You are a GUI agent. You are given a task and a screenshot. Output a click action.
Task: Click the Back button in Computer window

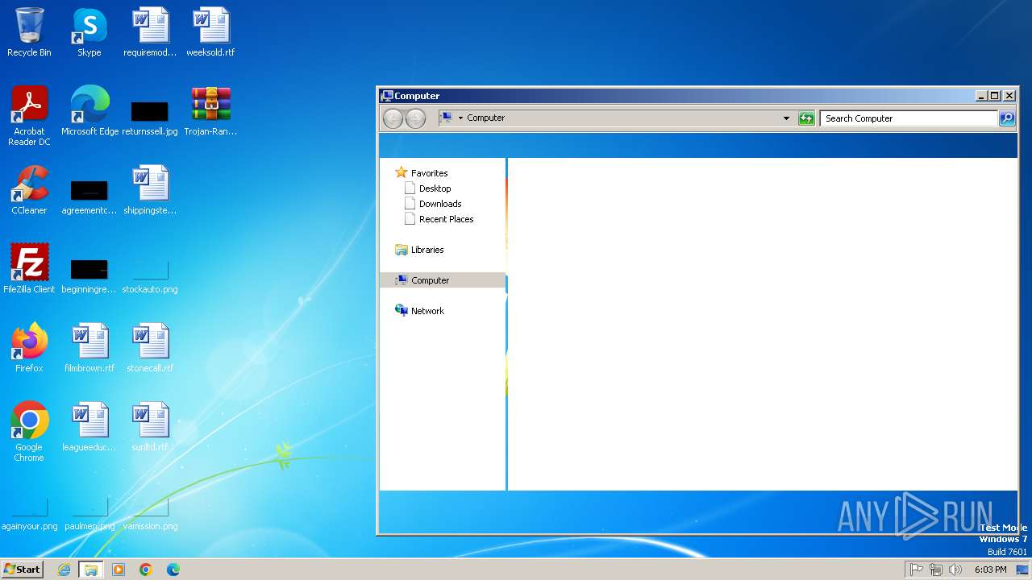pos(393,118)
